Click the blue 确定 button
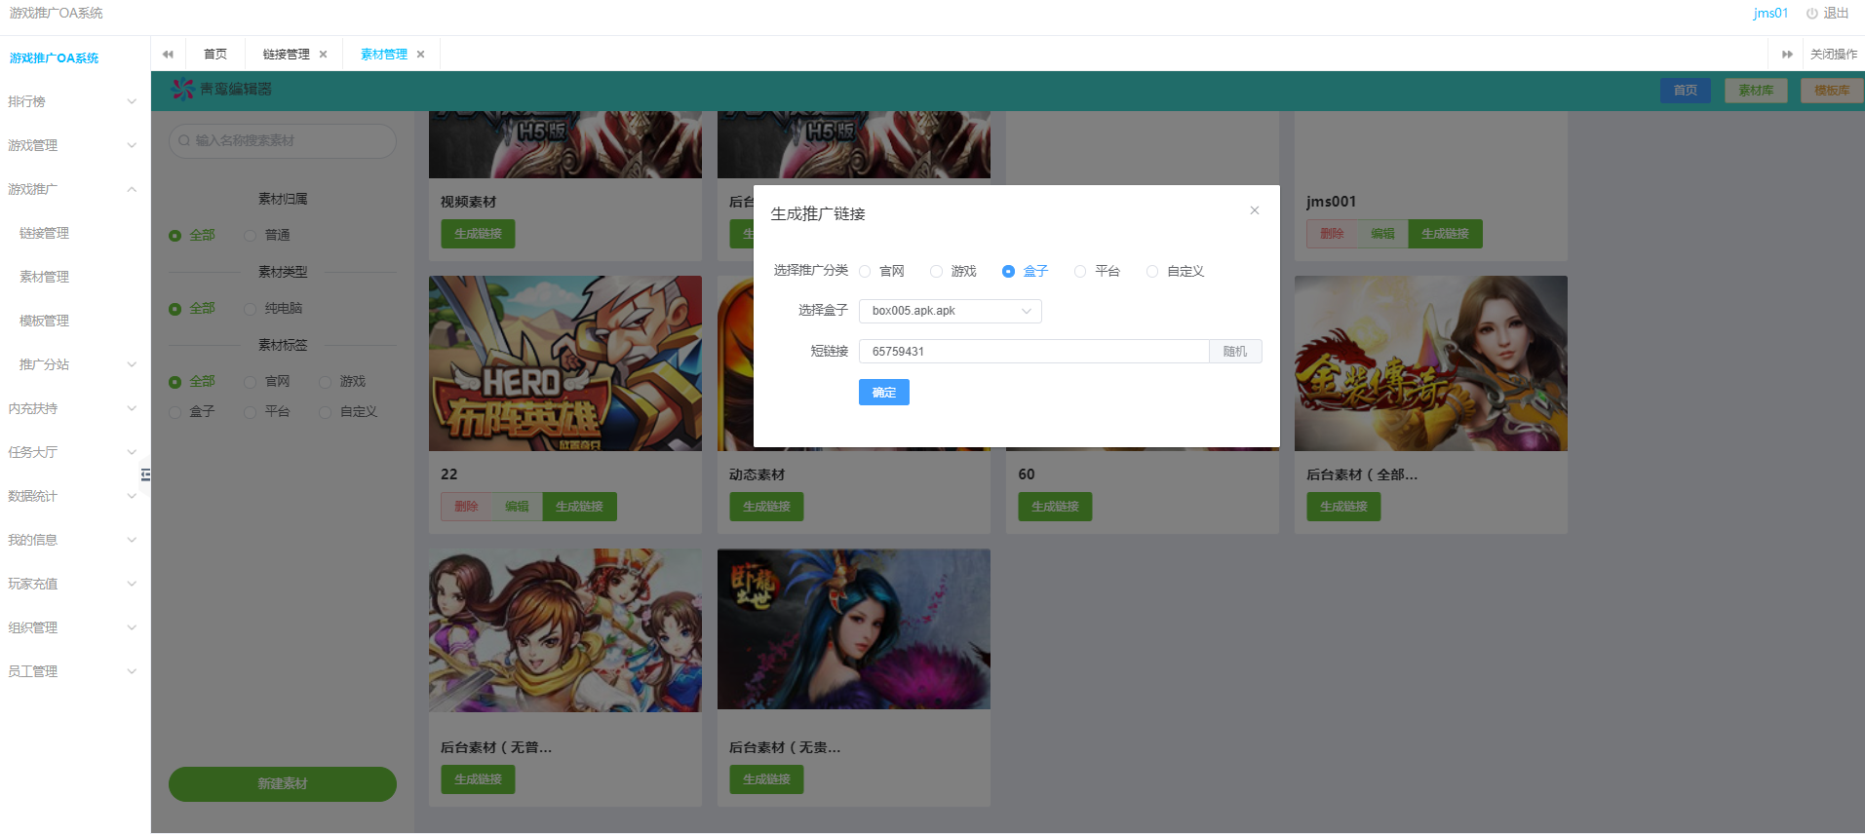 (x=883, y=393)
